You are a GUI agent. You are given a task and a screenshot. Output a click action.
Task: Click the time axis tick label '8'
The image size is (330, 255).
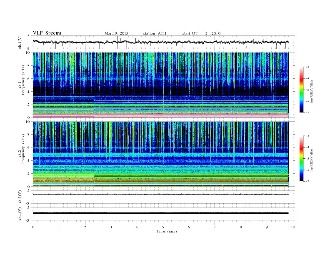point(241,227)
